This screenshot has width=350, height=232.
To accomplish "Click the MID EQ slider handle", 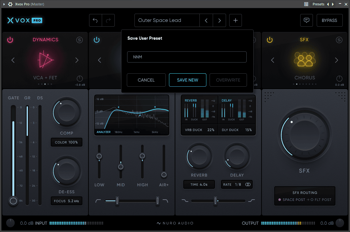I will pos(121,167).
